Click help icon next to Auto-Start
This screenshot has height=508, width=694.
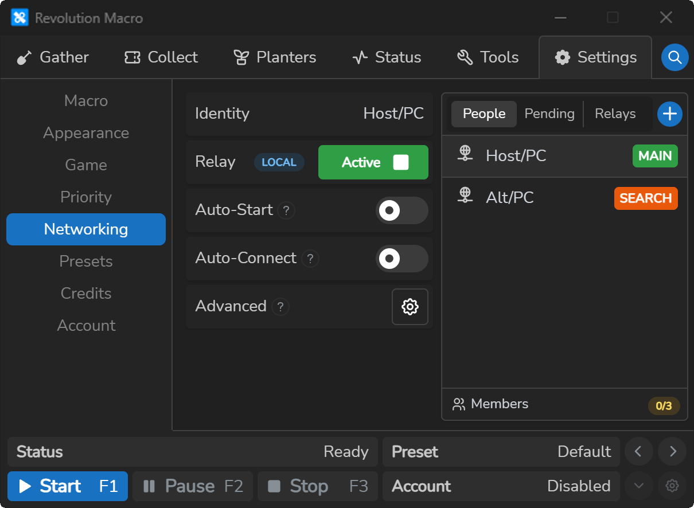[286, 210]
